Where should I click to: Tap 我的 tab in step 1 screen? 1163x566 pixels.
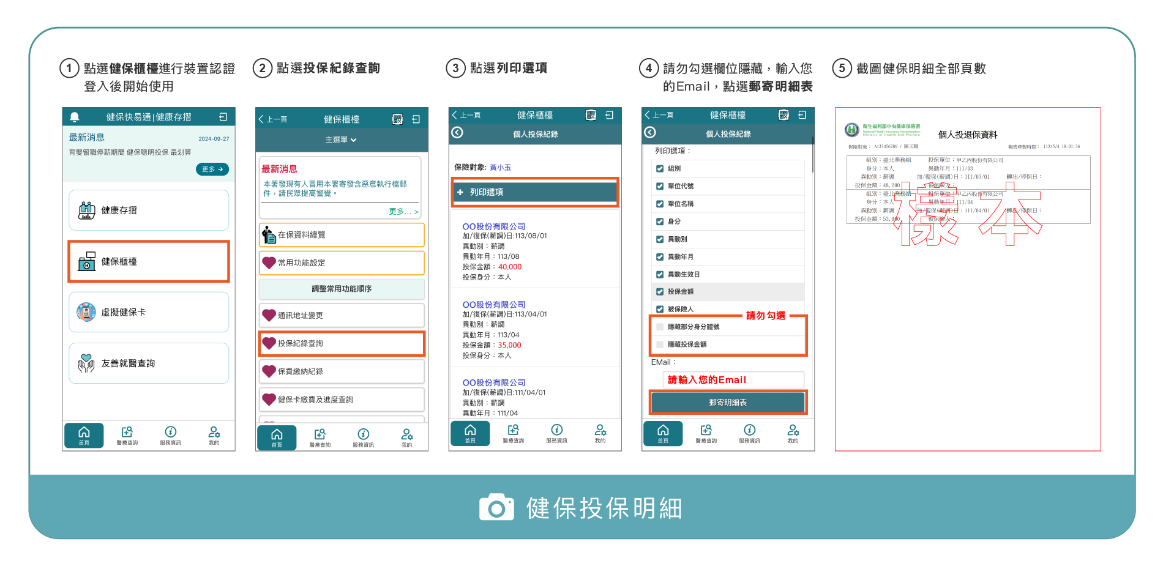point(214,436)
